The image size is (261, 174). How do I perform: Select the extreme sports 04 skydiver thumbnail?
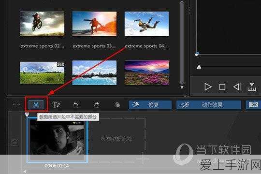coord(146,24)
